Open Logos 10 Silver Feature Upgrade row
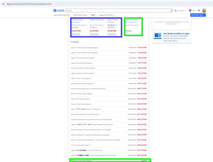The height and width of the screenshot is (162, 213). 109,78
